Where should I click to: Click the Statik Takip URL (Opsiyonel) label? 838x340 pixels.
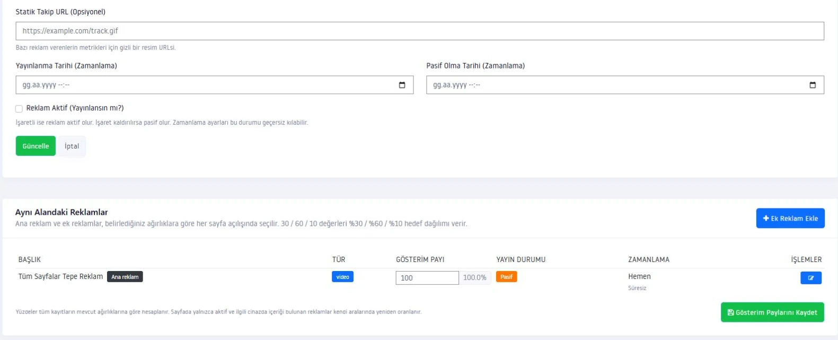(60, 12)
